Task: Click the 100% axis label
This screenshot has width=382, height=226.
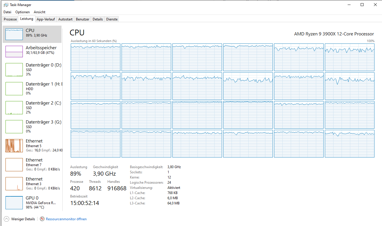Action: pyautogui.click(x=370, y=41)
